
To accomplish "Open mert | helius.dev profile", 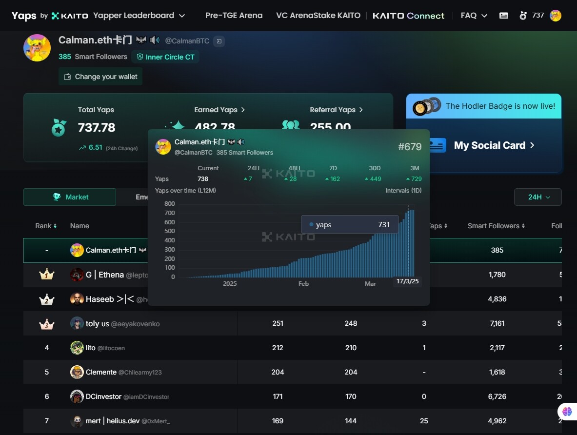I will [128, 421].
